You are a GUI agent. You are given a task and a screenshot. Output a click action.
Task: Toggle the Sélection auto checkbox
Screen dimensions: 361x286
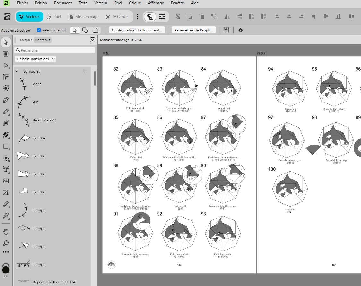(39, 30)
